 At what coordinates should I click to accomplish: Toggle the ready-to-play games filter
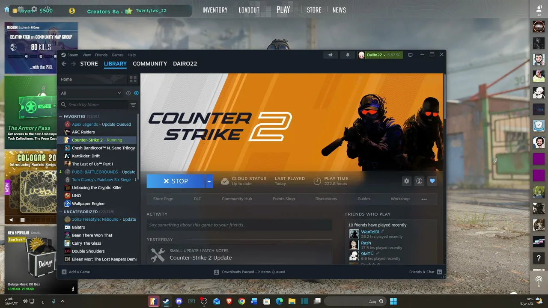136,93
